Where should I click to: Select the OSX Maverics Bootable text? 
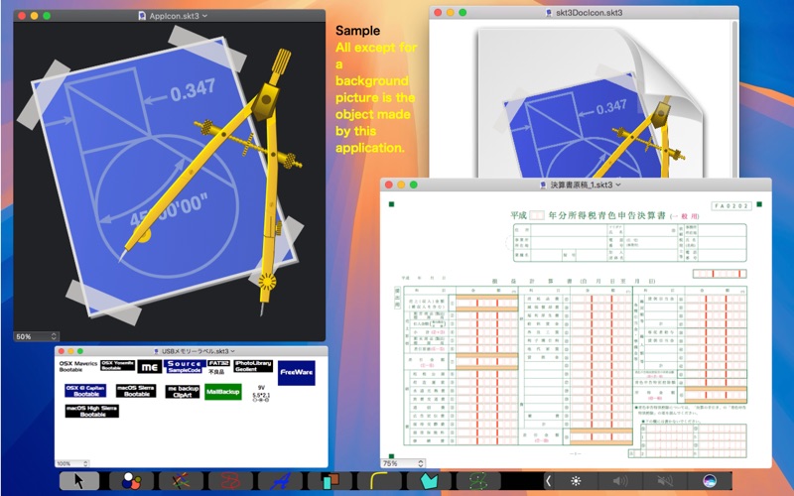[x=78, y=366]
